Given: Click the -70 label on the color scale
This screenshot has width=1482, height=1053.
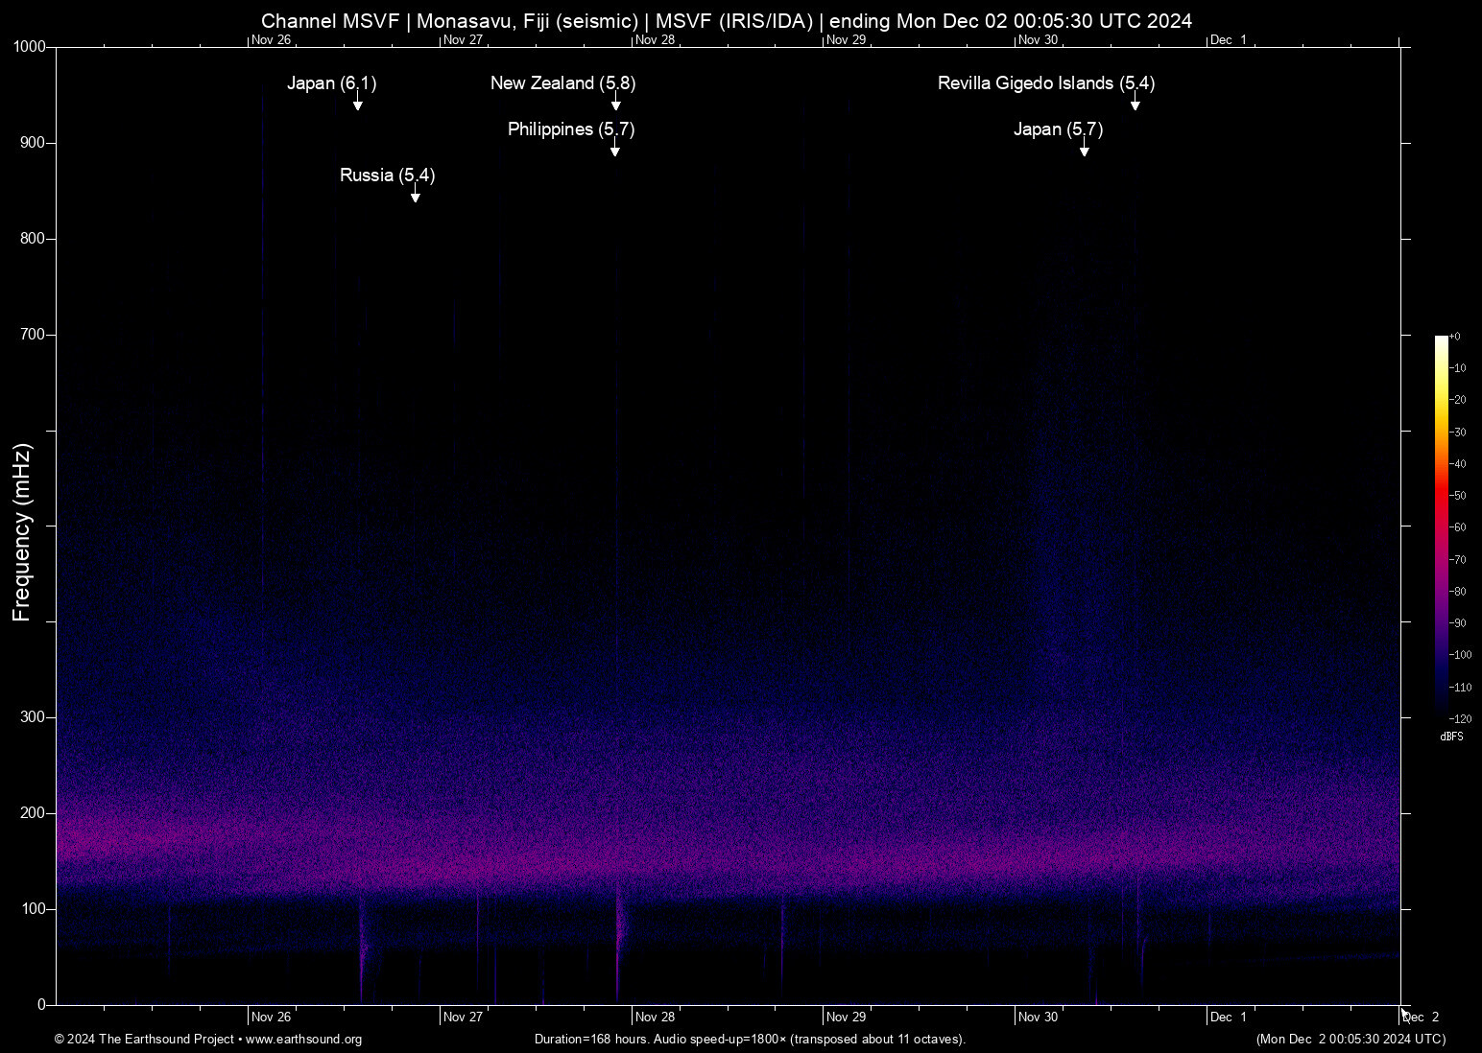Looking at the screenshot, I should click(1458, 560).
